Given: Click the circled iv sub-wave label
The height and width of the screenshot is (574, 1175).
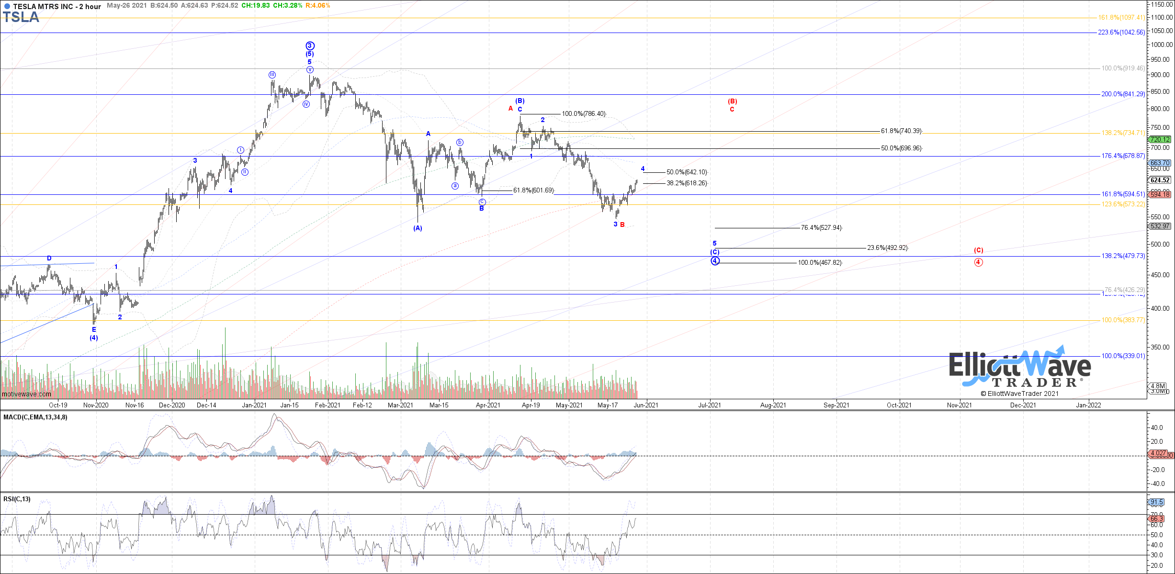Looking at the screenshot, I should [x=306, y=104].
